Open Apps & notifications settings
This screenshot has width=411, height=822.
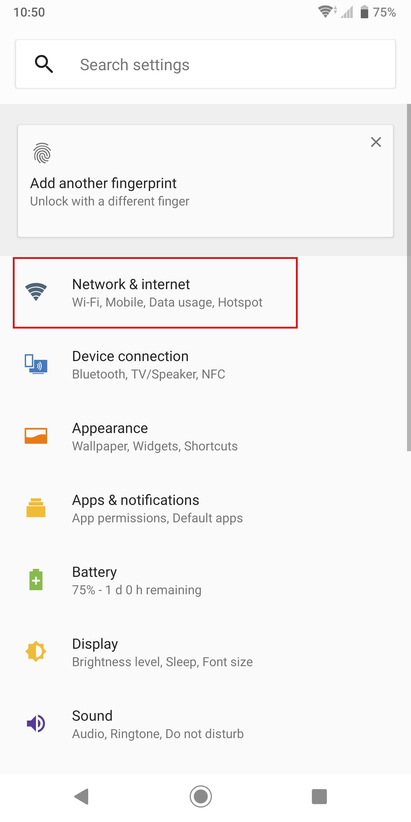tap(157, 508)
